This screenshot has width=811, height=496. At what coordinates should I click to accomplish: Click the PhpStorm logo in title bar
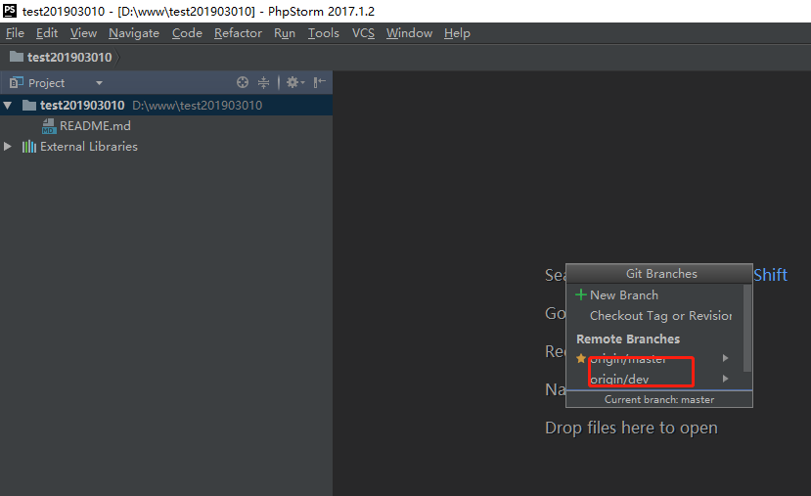[x=10, y=11]
